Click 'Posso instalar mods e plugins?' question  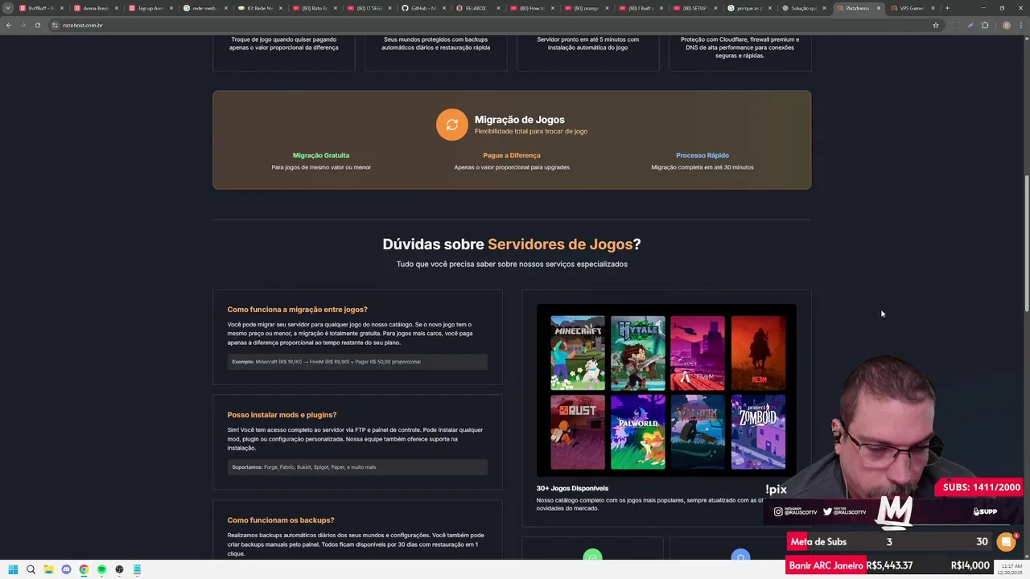pos(282,415)
